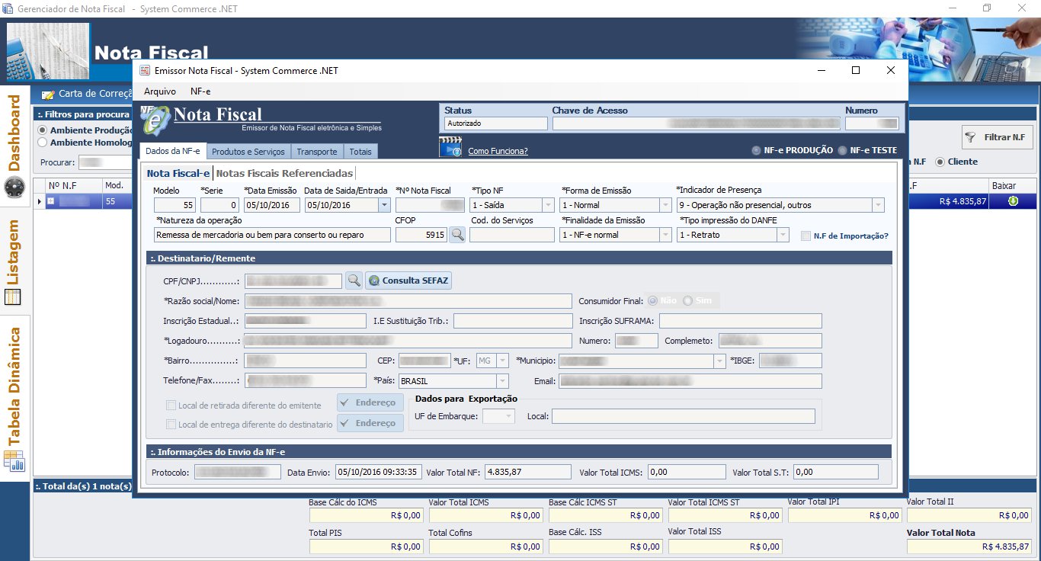The width and height of the screenshot is (1041, 561).
Task: Open the Dashboard gauge icon in sidebar
Action: 14,188
